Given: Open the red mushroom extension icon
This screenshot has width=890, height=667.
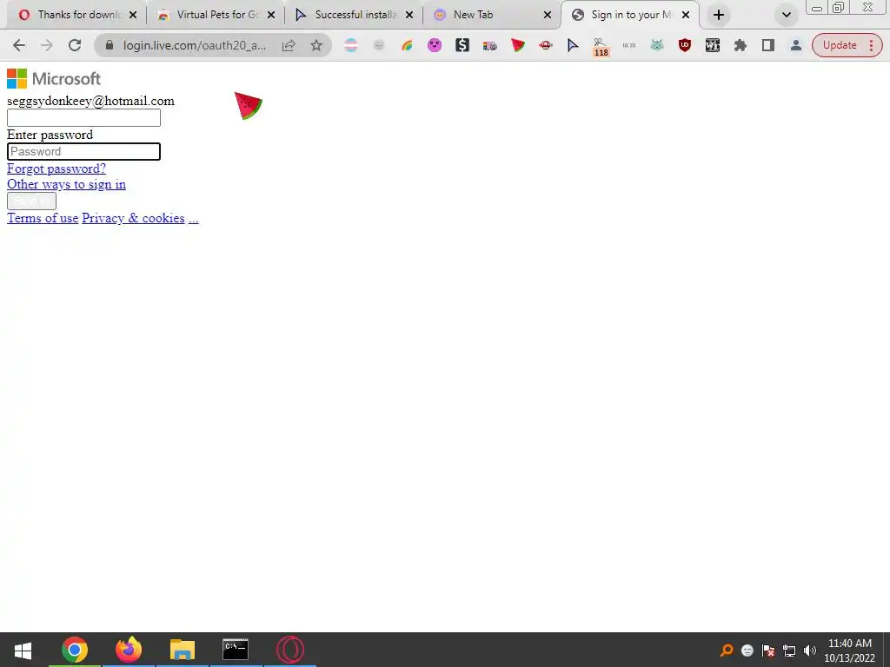Looking at the screenshot, I should pos(546,45).
